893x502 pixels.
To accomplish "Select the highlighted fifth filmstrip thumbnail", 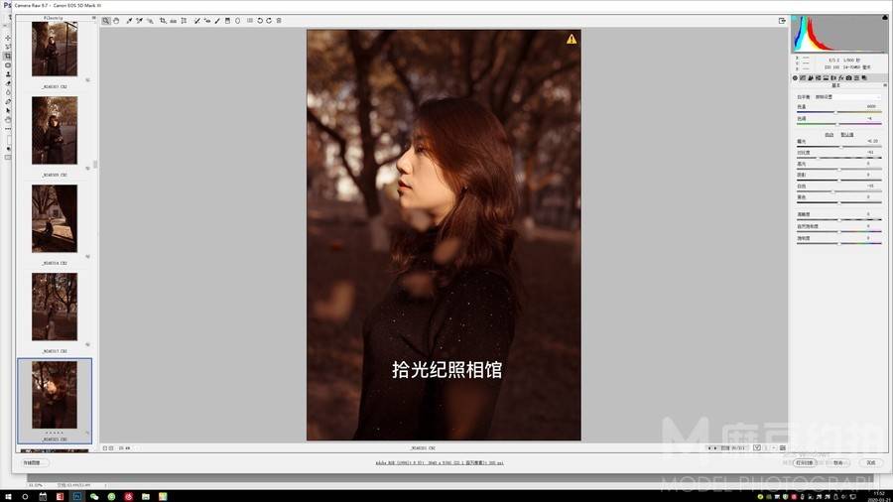I will click(55, 395).
